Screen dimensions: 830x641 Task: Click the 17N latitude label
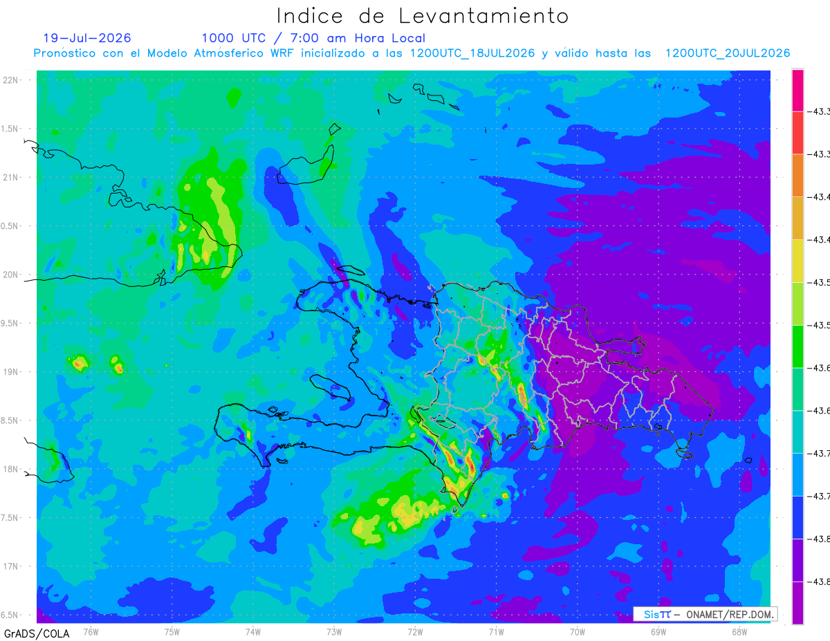[10, 566]
